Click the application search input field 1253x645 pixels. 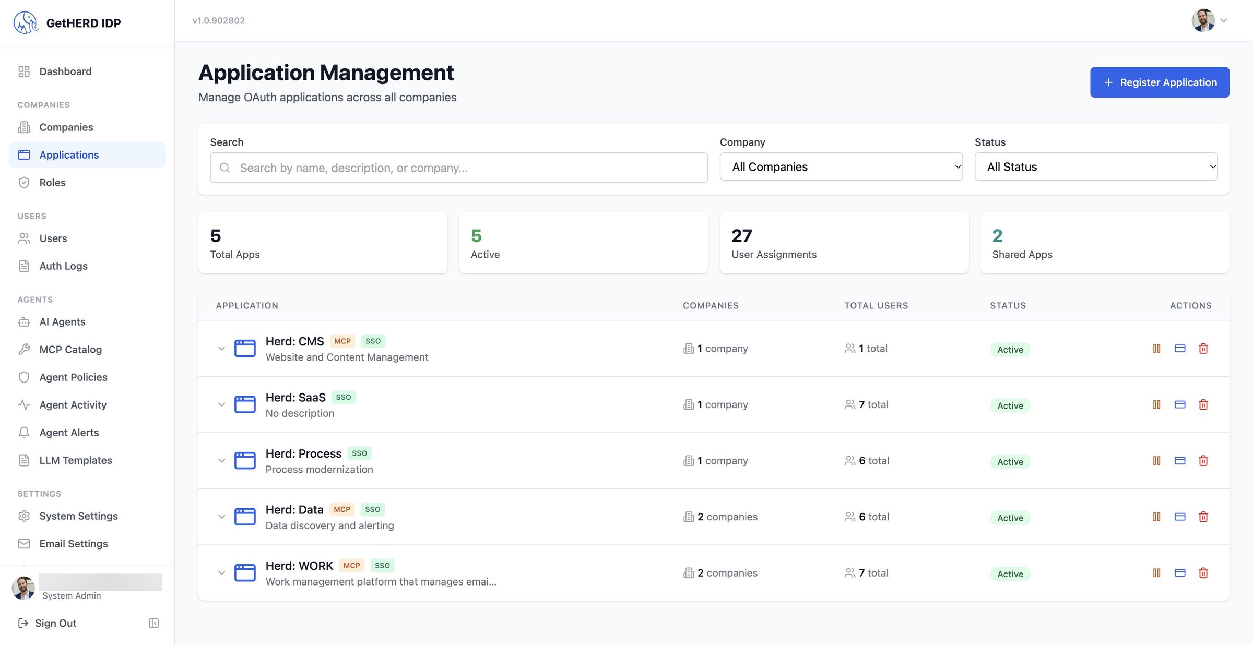[x=459, y=168]
